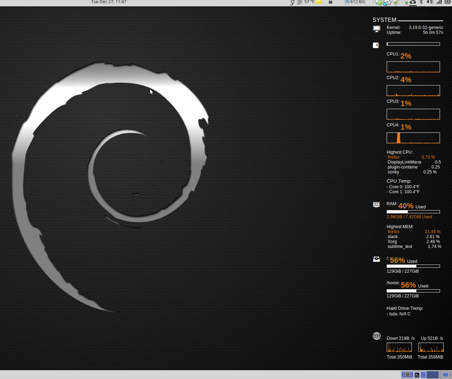Screen dimensions: 452x379
Task: Click the cloud upload tray icon
Action: coord(413,2)
